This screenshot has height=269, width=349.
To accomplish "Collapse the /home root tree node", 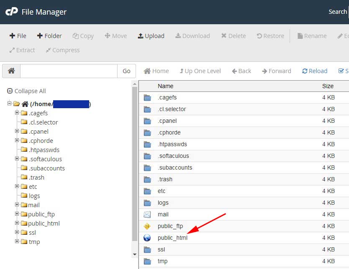I will click(x=10, y=104).
